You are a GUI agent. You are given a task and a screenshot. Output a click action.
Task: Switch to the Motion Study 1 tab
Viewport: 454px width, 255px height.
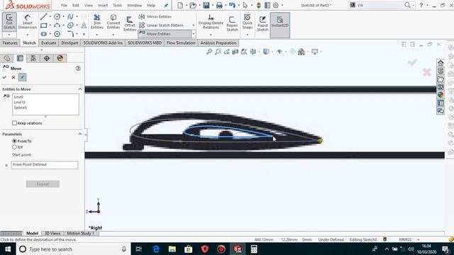(80, 233)
